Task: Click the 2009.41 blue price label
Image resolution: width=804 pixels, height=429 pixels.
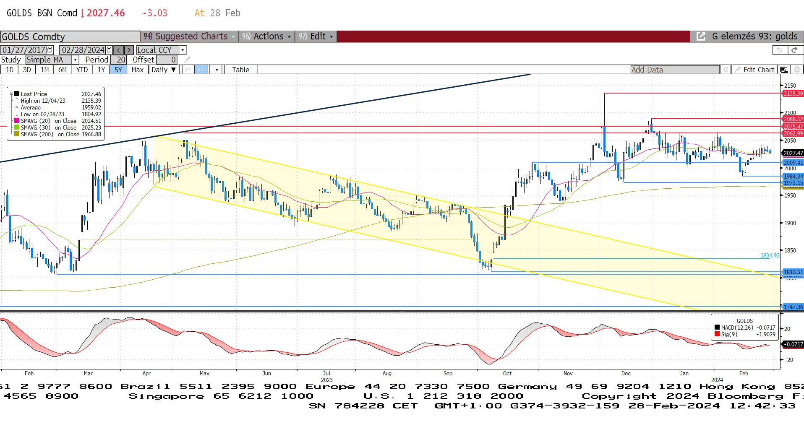Action: [793, 163]
